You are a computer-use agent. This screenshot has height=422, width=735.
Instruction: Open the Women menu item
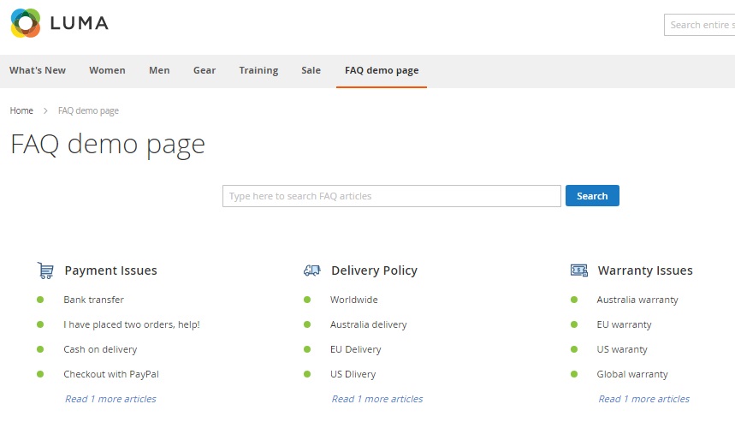point(107,70)
